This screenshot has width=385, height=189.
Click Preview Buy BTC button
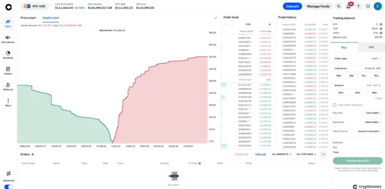(x=358, y=161)
